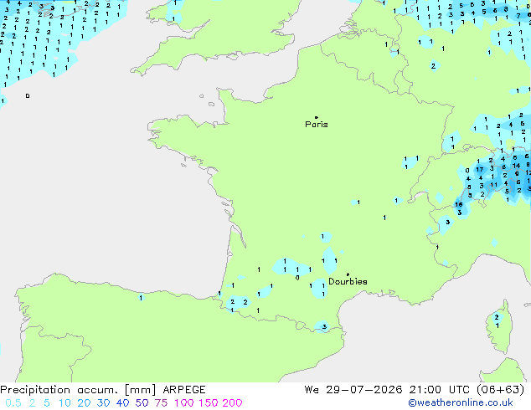Click the 40 legend value
Image resolution: width=531 pixels, height=410 pixels.
[x=122, y=403]
